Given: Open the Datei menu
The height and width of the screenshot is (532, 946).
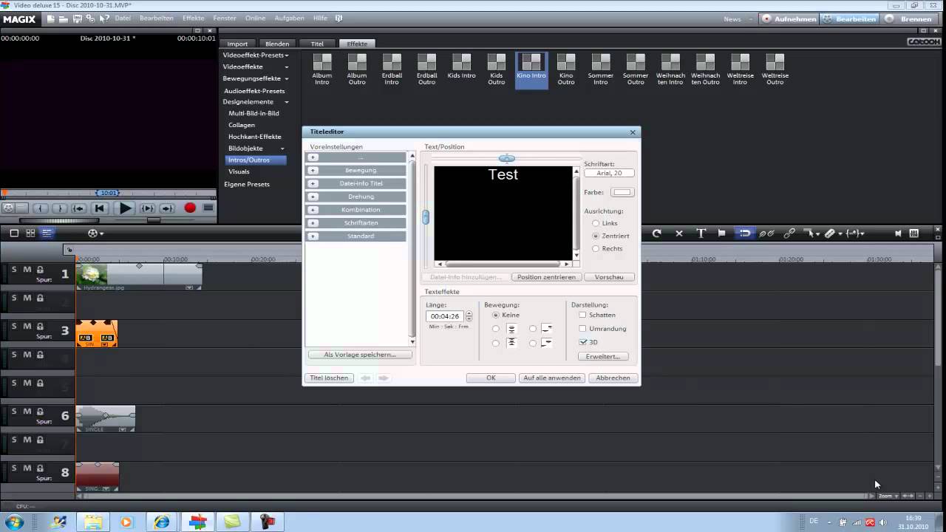Looking at the screenshot, I should tap(123, 18).
